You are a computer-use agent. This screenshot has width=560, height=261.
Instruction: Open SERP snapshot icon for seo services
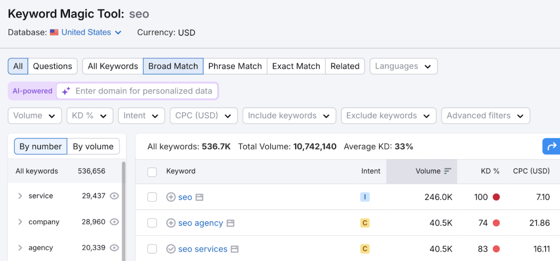tap(235, 249)
